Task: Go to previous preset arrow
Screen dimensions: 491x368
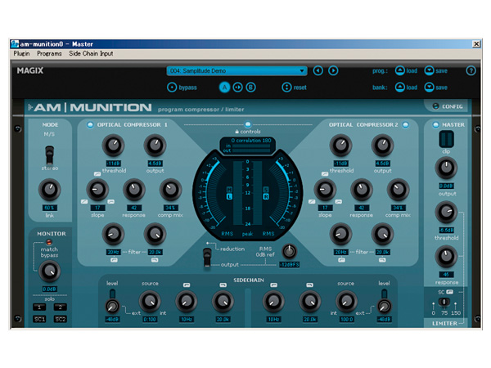Action: [x=318, y=70]
